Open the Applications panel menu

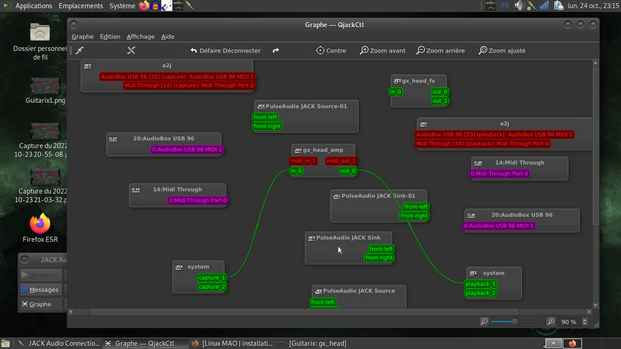pyautogui.click(x=34, y=6)
